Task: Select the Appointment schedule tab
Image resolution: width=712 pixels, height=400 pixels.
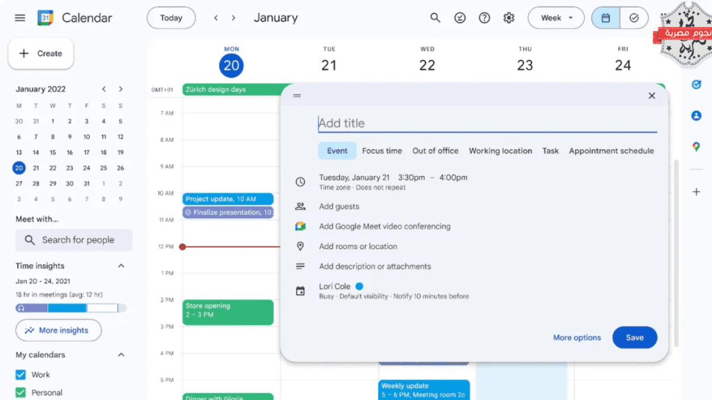Action: tap(611, 151)
